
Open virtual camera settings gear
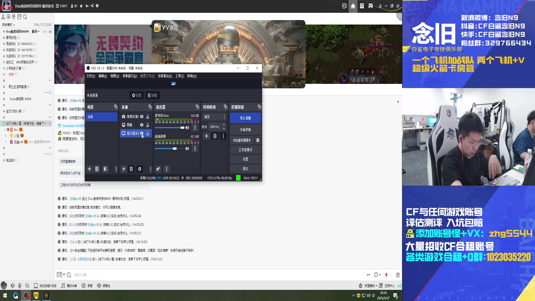tap(258, 140)
